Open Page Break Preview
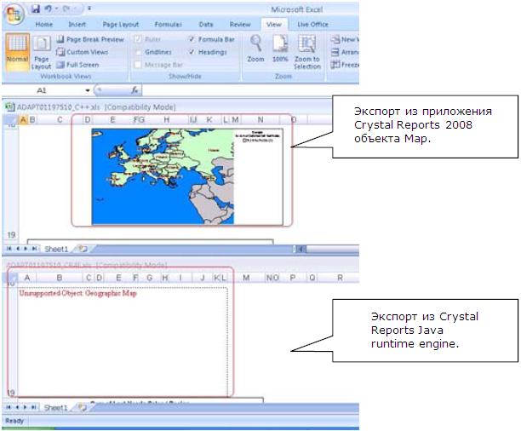This screenshot has height=431, width=521. pyautogui.click(x=90, y=39)
